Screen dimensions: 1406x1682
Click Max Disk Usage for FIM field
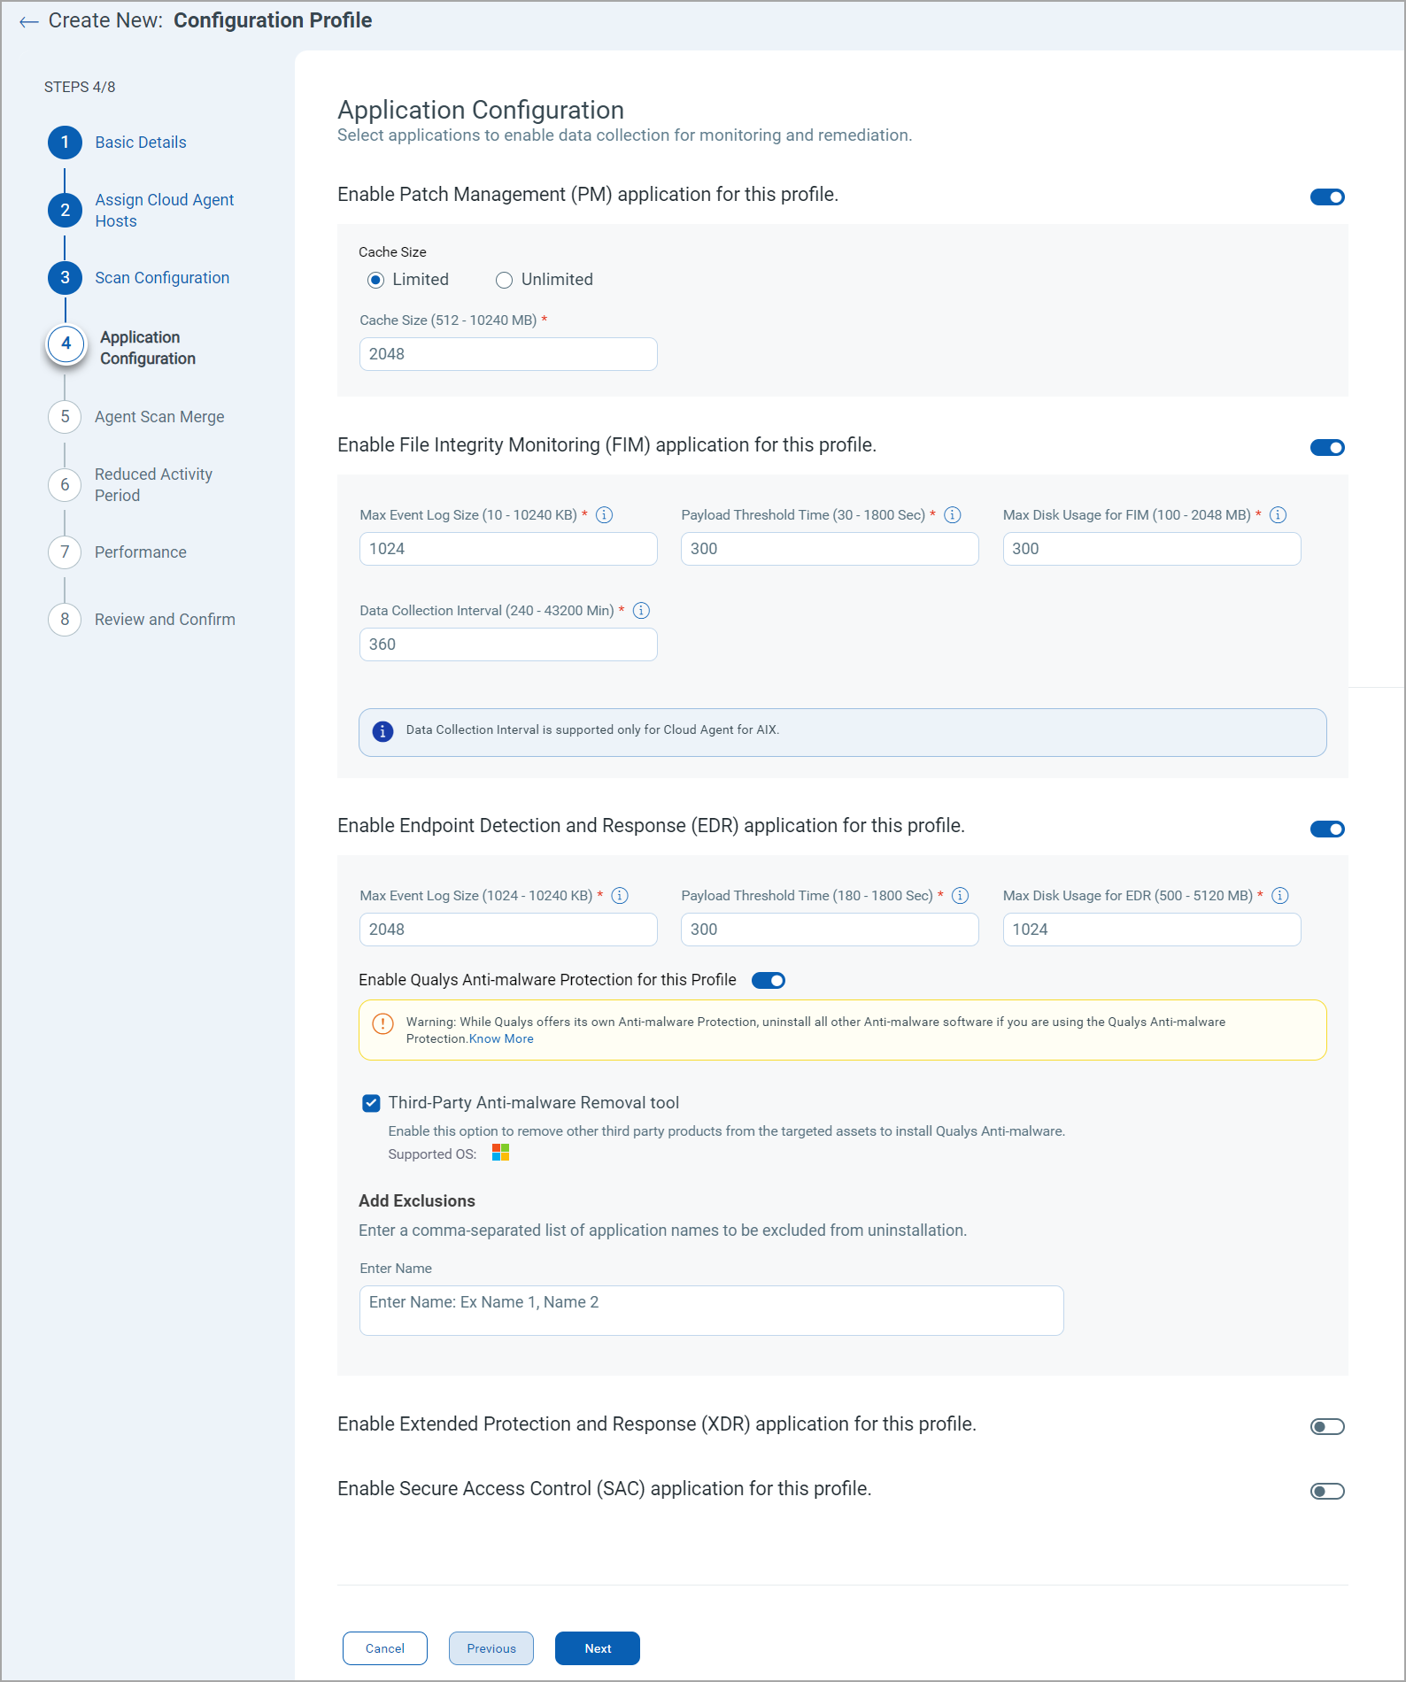(x=1152, y=549)
